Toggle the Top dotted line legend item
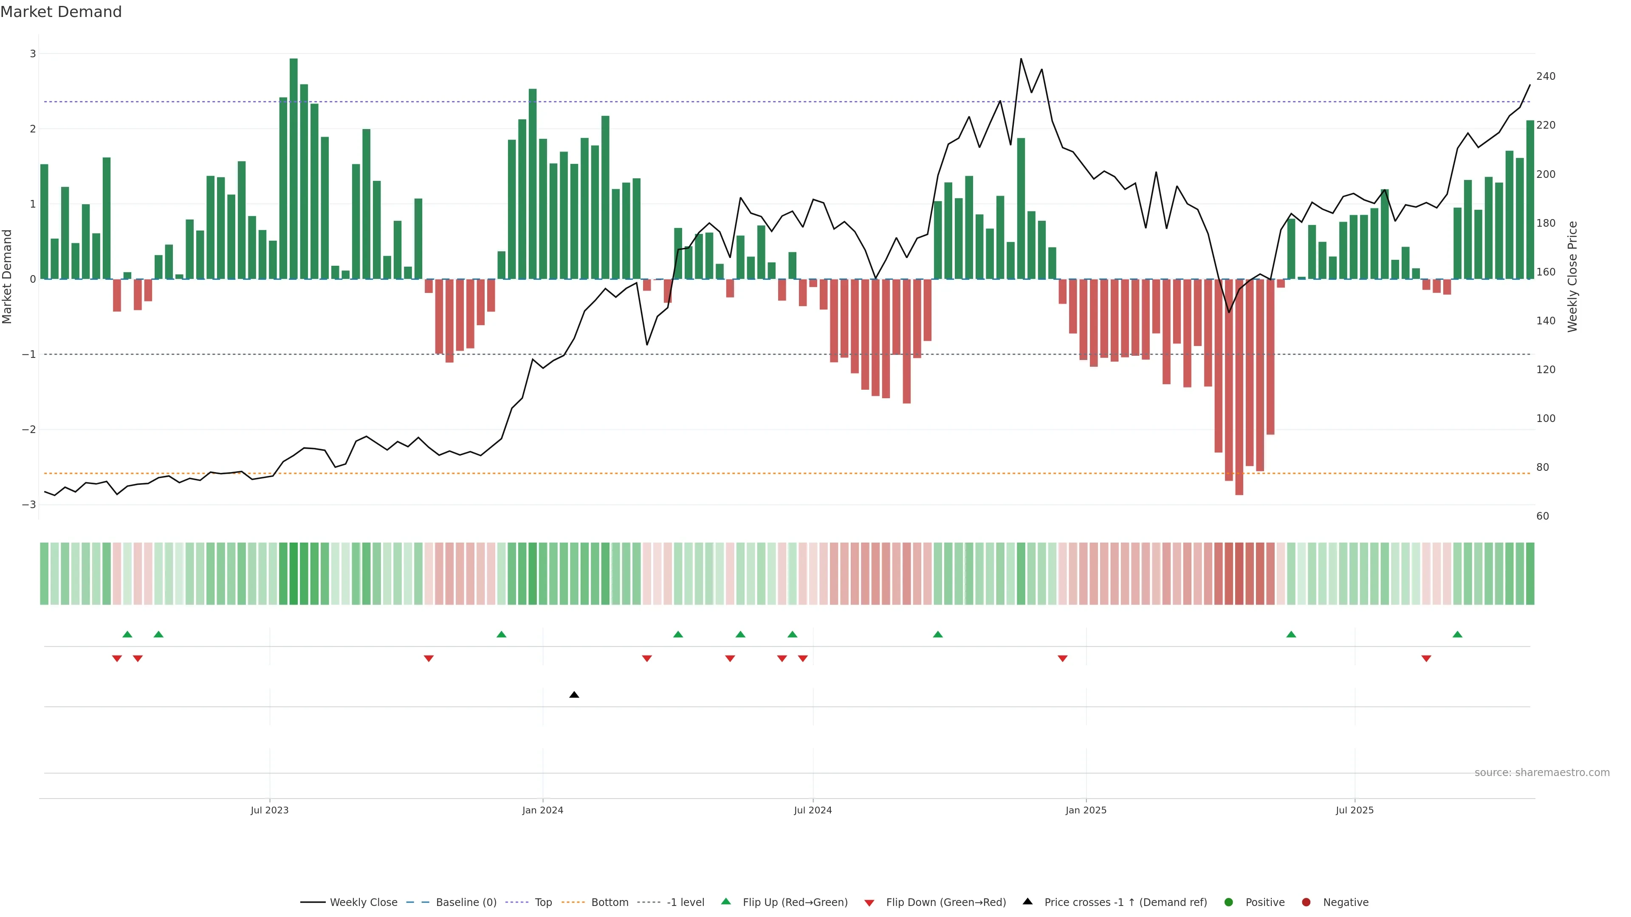 543,902
